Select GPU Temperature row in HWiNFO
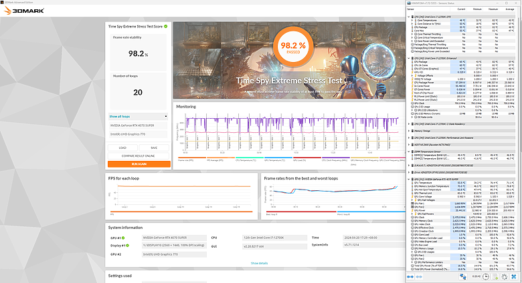 (462, 183)
